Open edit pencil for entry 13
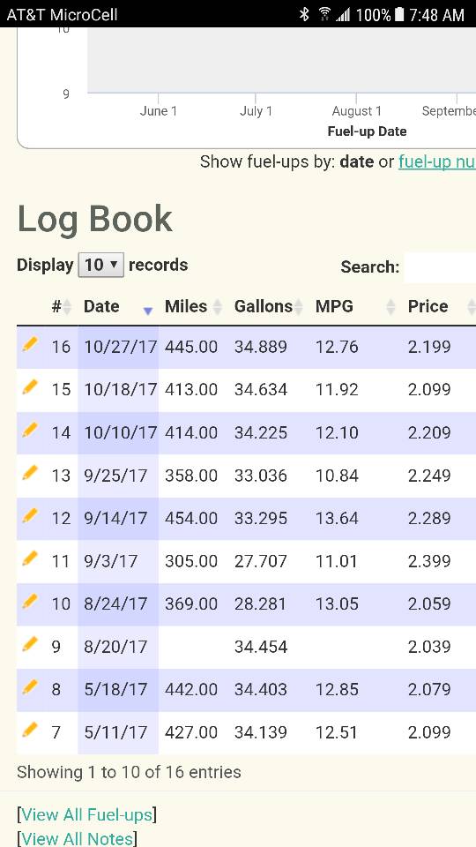 [30, 473]
